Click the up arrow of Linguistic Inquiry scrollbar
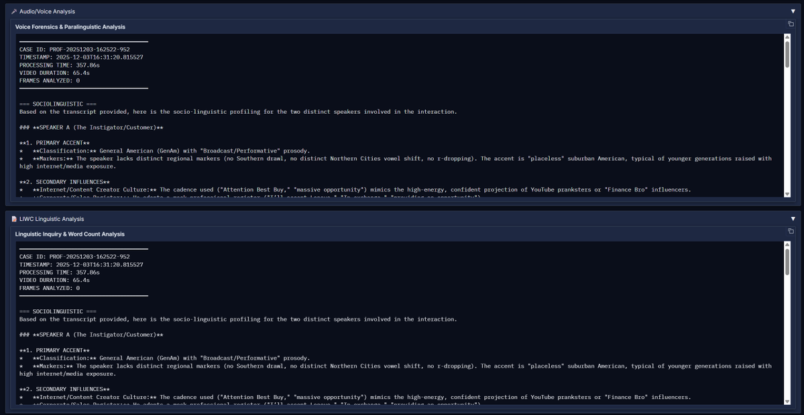This screenshot has height=415, width=804. pyautogui.click(x=787, y=244)
